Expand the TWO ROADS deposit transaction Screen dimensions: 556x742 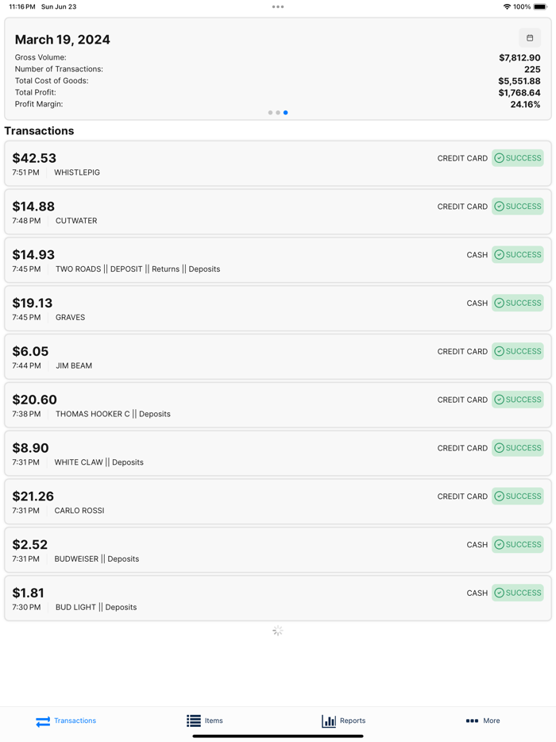click(x=278, y=261)
